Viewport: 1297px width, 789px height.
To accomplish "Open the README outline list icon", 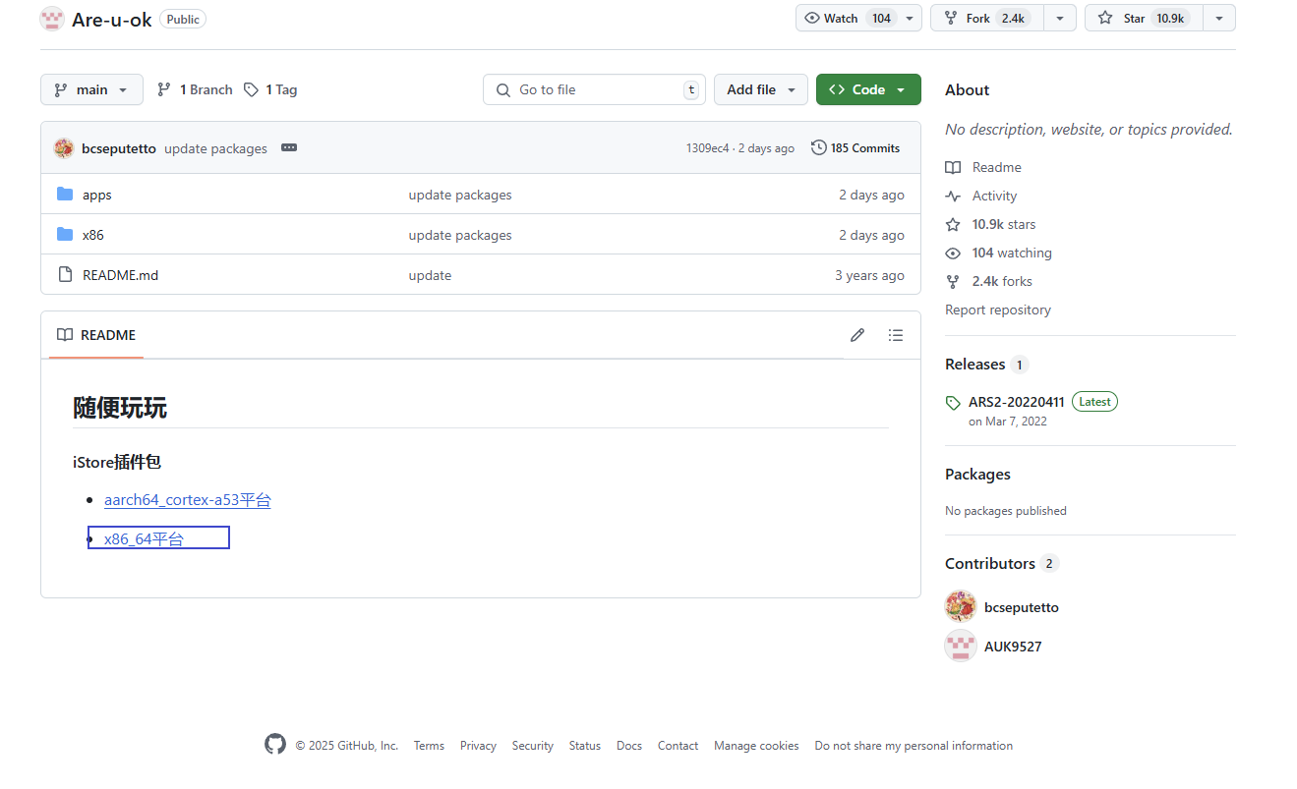I will (896, 335).
